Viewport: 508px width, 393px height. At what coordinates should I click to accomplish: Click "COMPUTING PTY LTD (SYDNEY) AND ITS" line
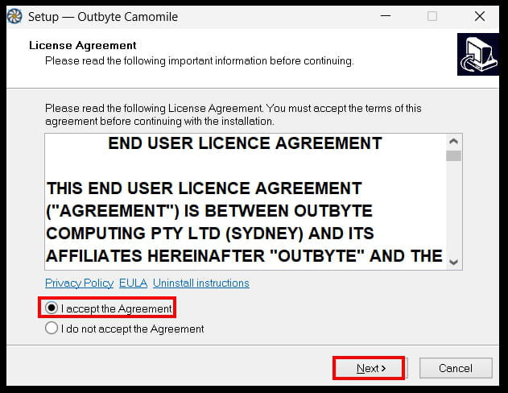pyautogui.click(x=210, y=234)
